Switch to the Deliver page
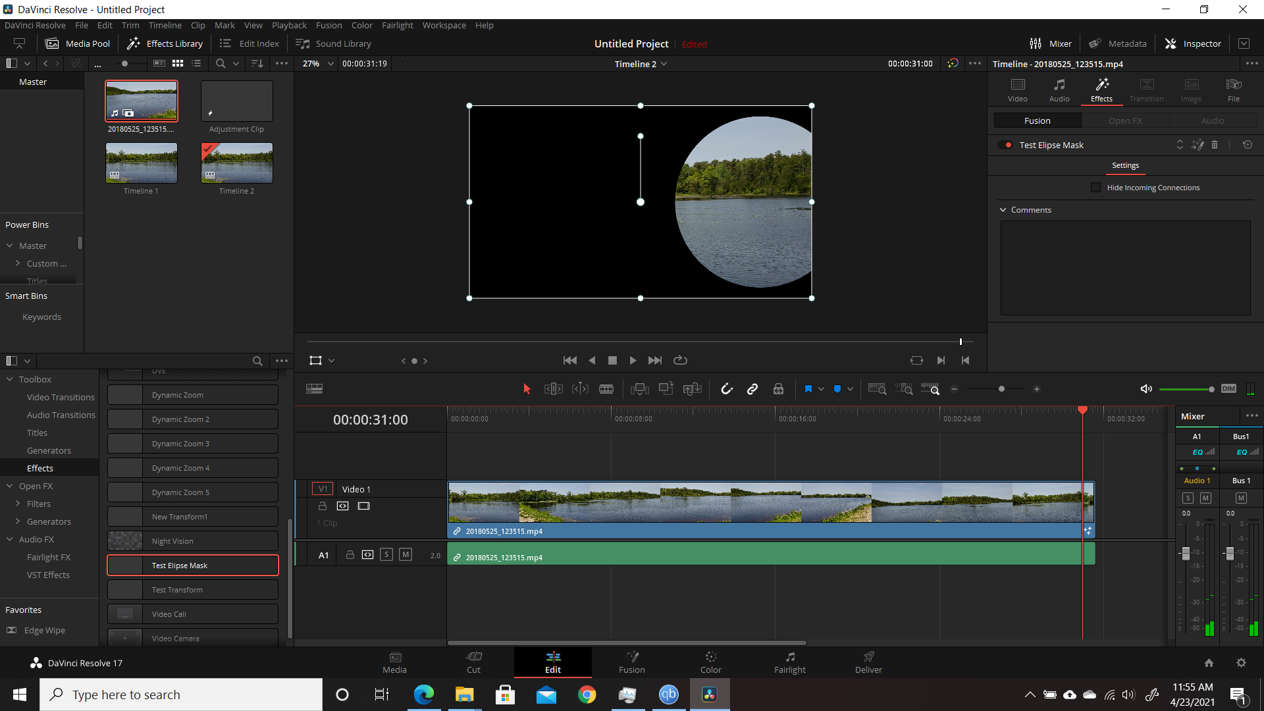1264x711 pixels. (868, 662)
